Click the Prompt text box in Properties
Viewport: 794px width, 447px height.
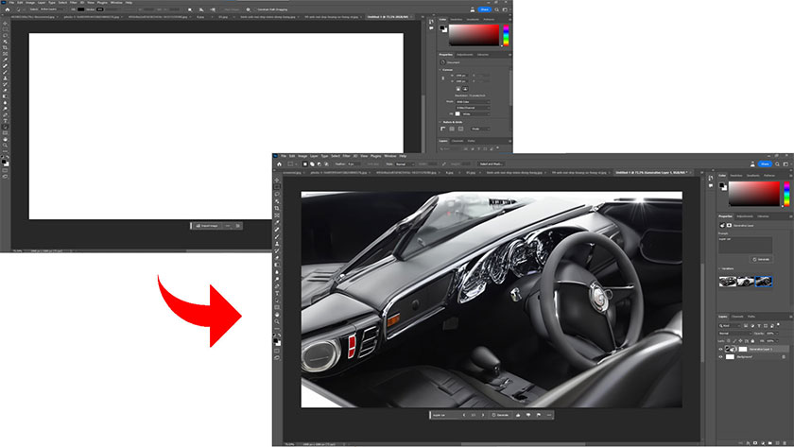point(746,245)
